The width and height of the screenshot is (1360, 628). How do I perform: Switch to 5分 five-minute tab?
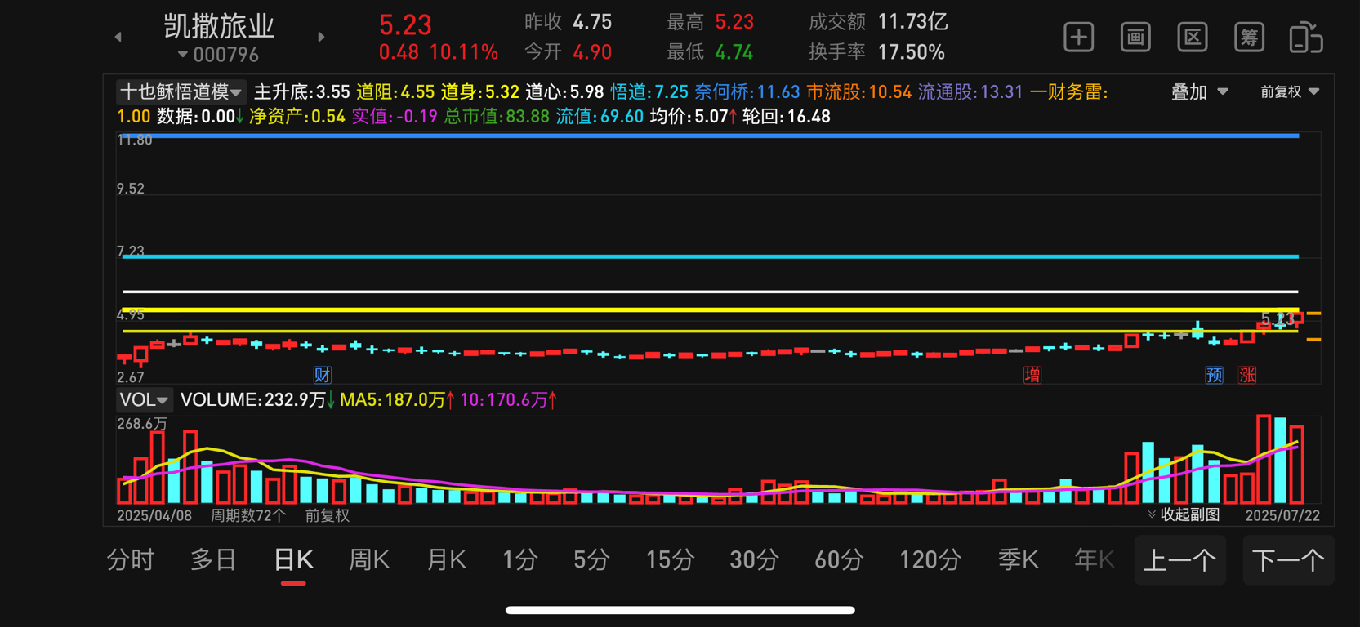pos(592,560)
